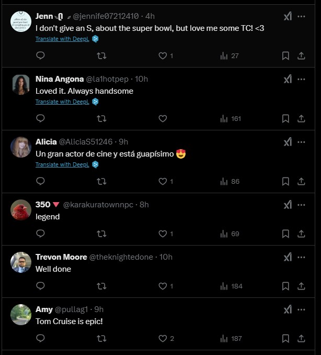The width and height of the screenshot is (321, 355).
Task: Like Alicia's Spanish tweet
Action: (163, 181)
